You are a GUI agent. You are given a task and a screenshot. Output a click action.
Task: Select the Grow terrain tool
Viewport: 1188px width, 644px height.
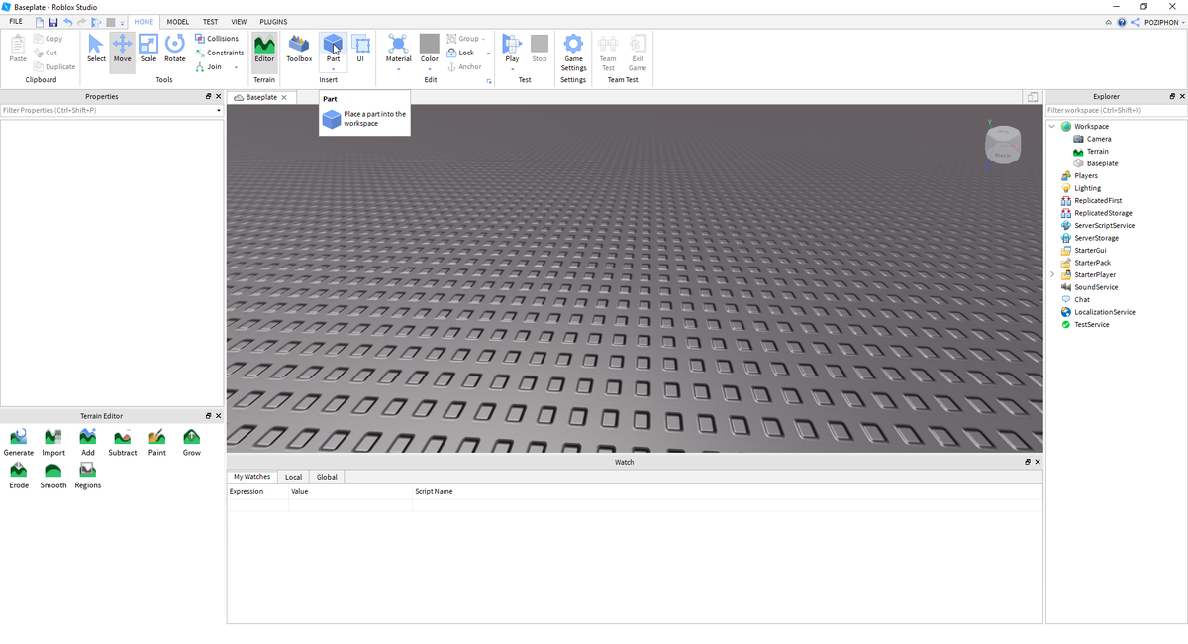[x=191, y=443]
